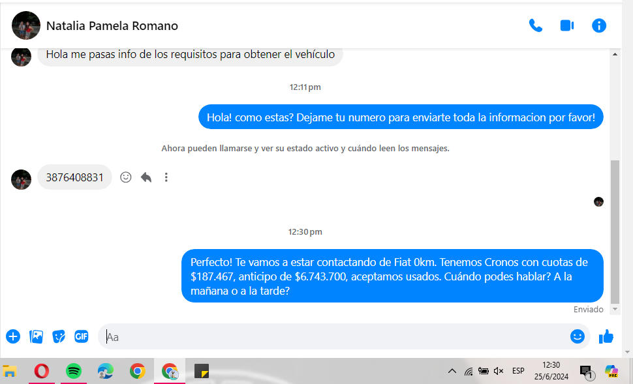Image resolution: width=633 pixels, height=384 pixels.
Task: Open more actions plus button in composer
Action: [x=13, y=336]
